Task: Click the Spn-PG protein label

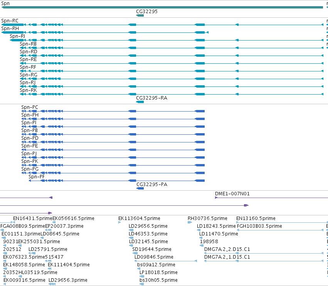Action: pyautogui.click(x=30, y=169)
